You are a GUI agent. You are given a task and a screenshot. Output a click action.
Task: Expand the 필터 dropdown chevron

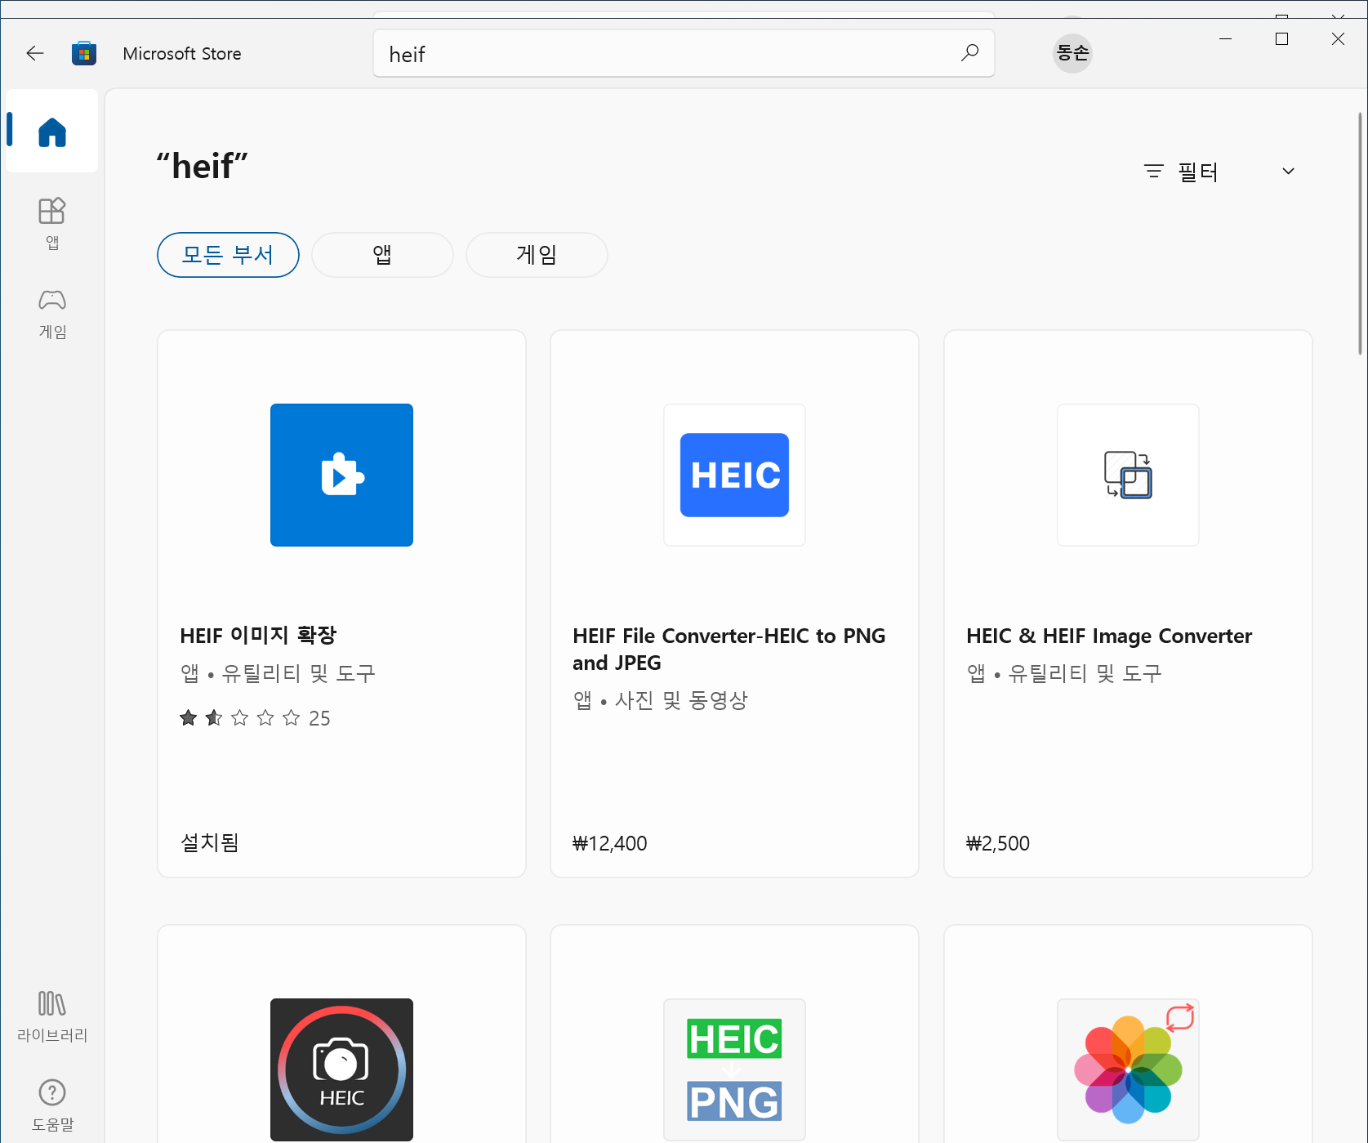coord(1288,172)
